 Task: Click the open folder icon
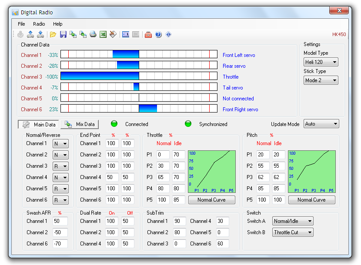(53, 35)
